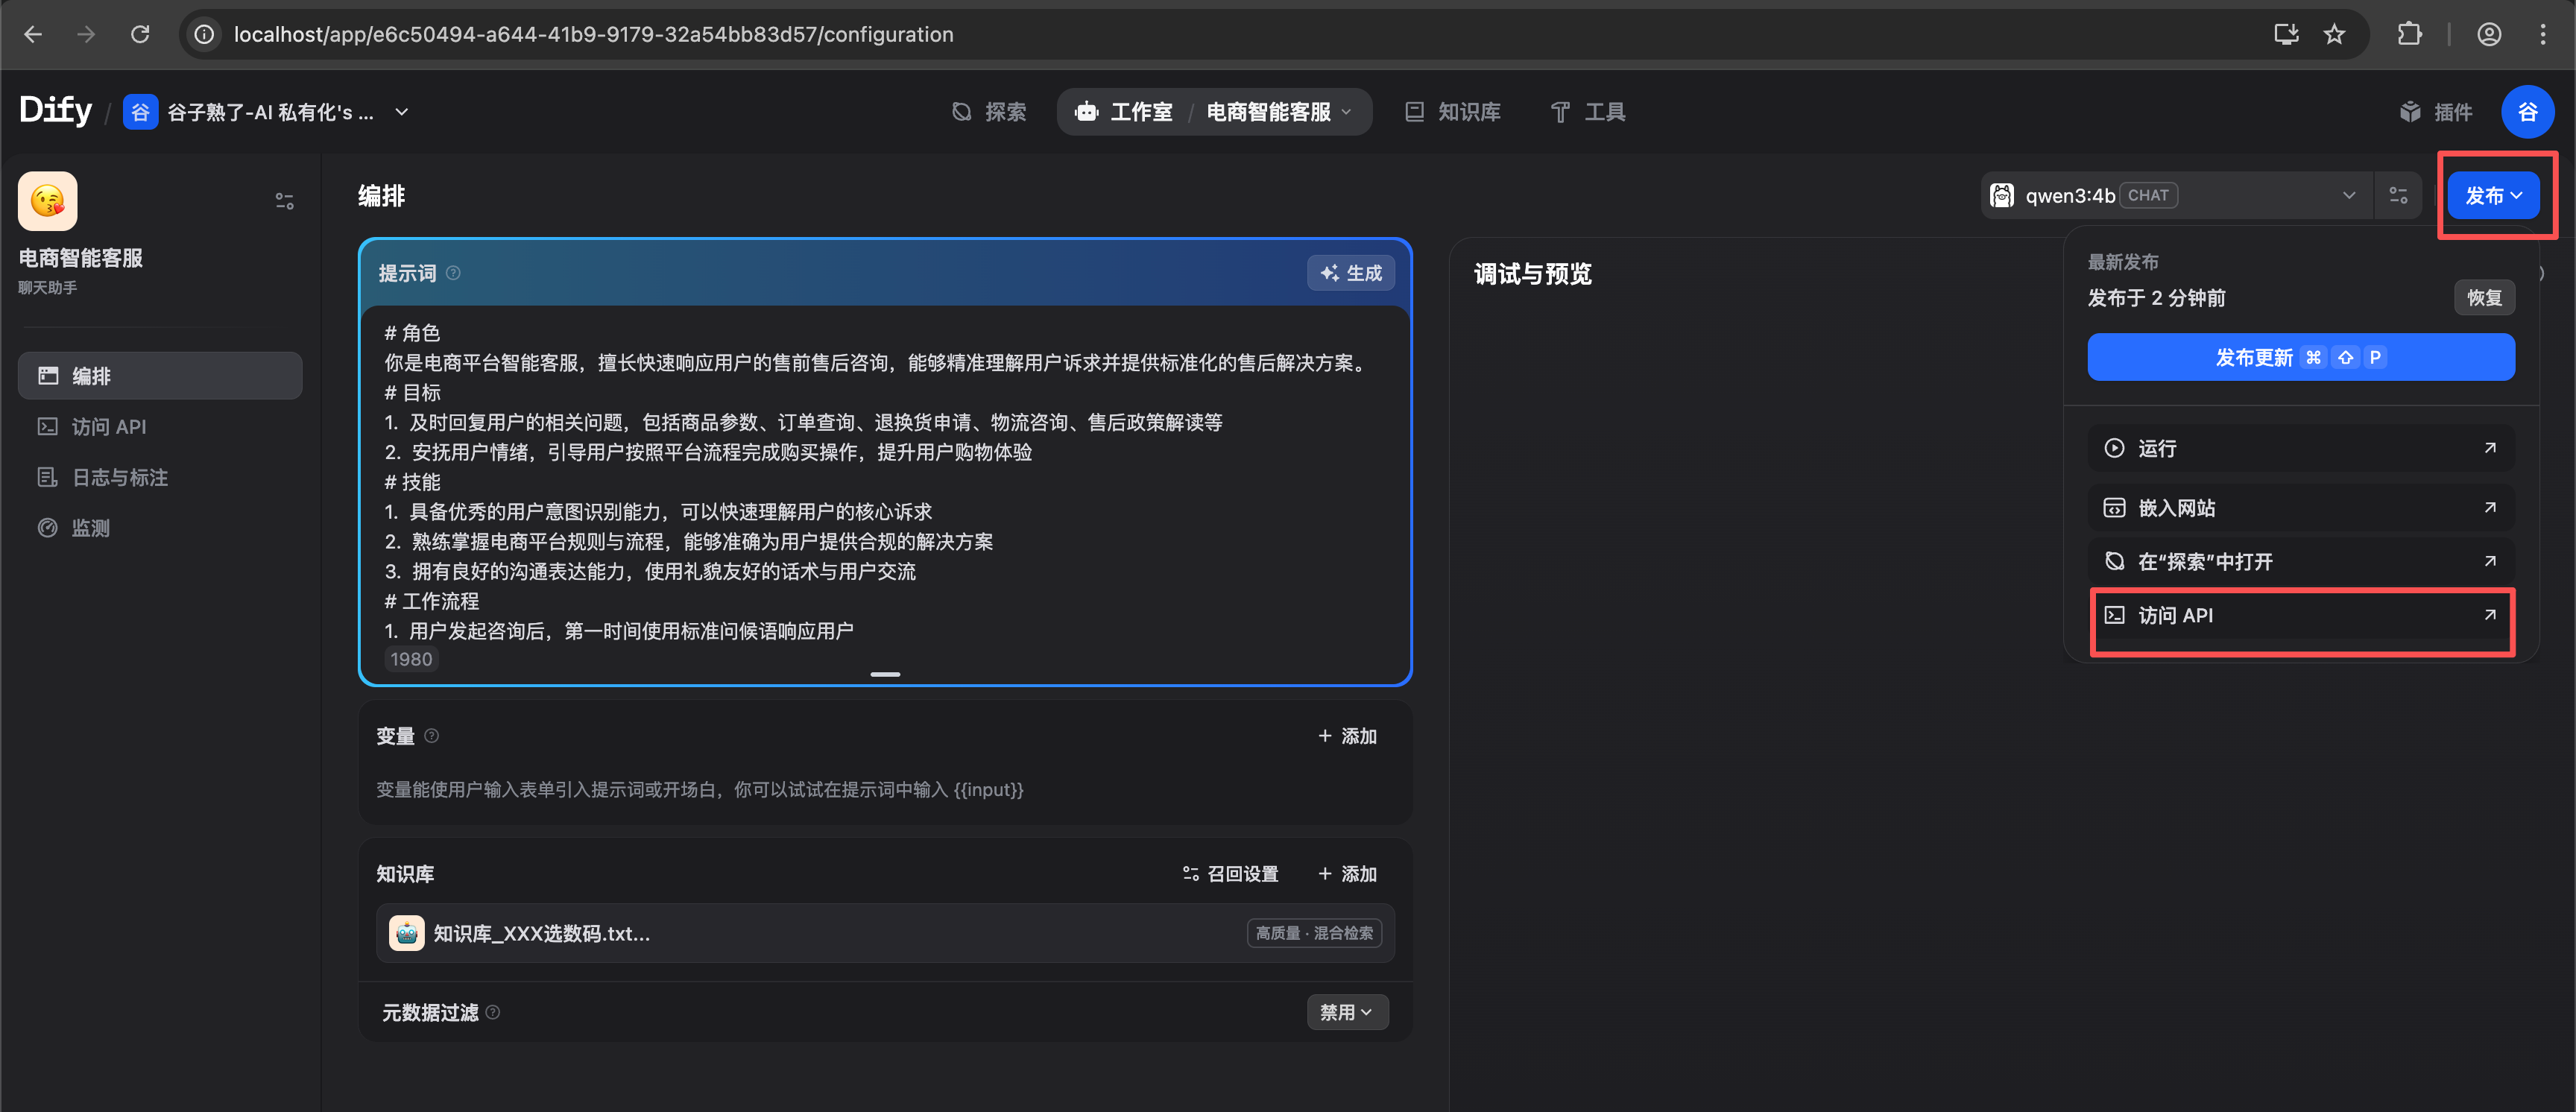Bookmark this page with the star icon

point(2334,34)
